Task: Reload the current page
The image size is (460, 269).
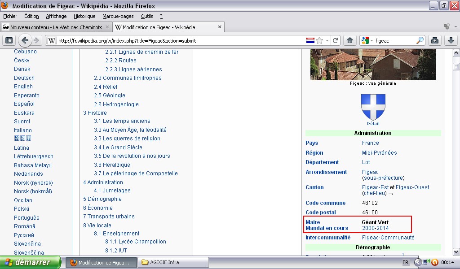Action: pos(335,40)
